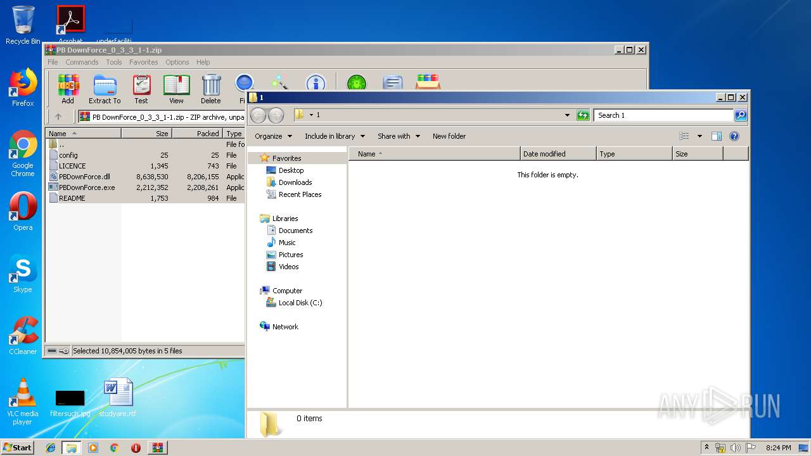This screenshot has width=811, height=456.
Task: Click the Refresh button in Explorer
Action: pyautogui.click(x=583, y=115)
